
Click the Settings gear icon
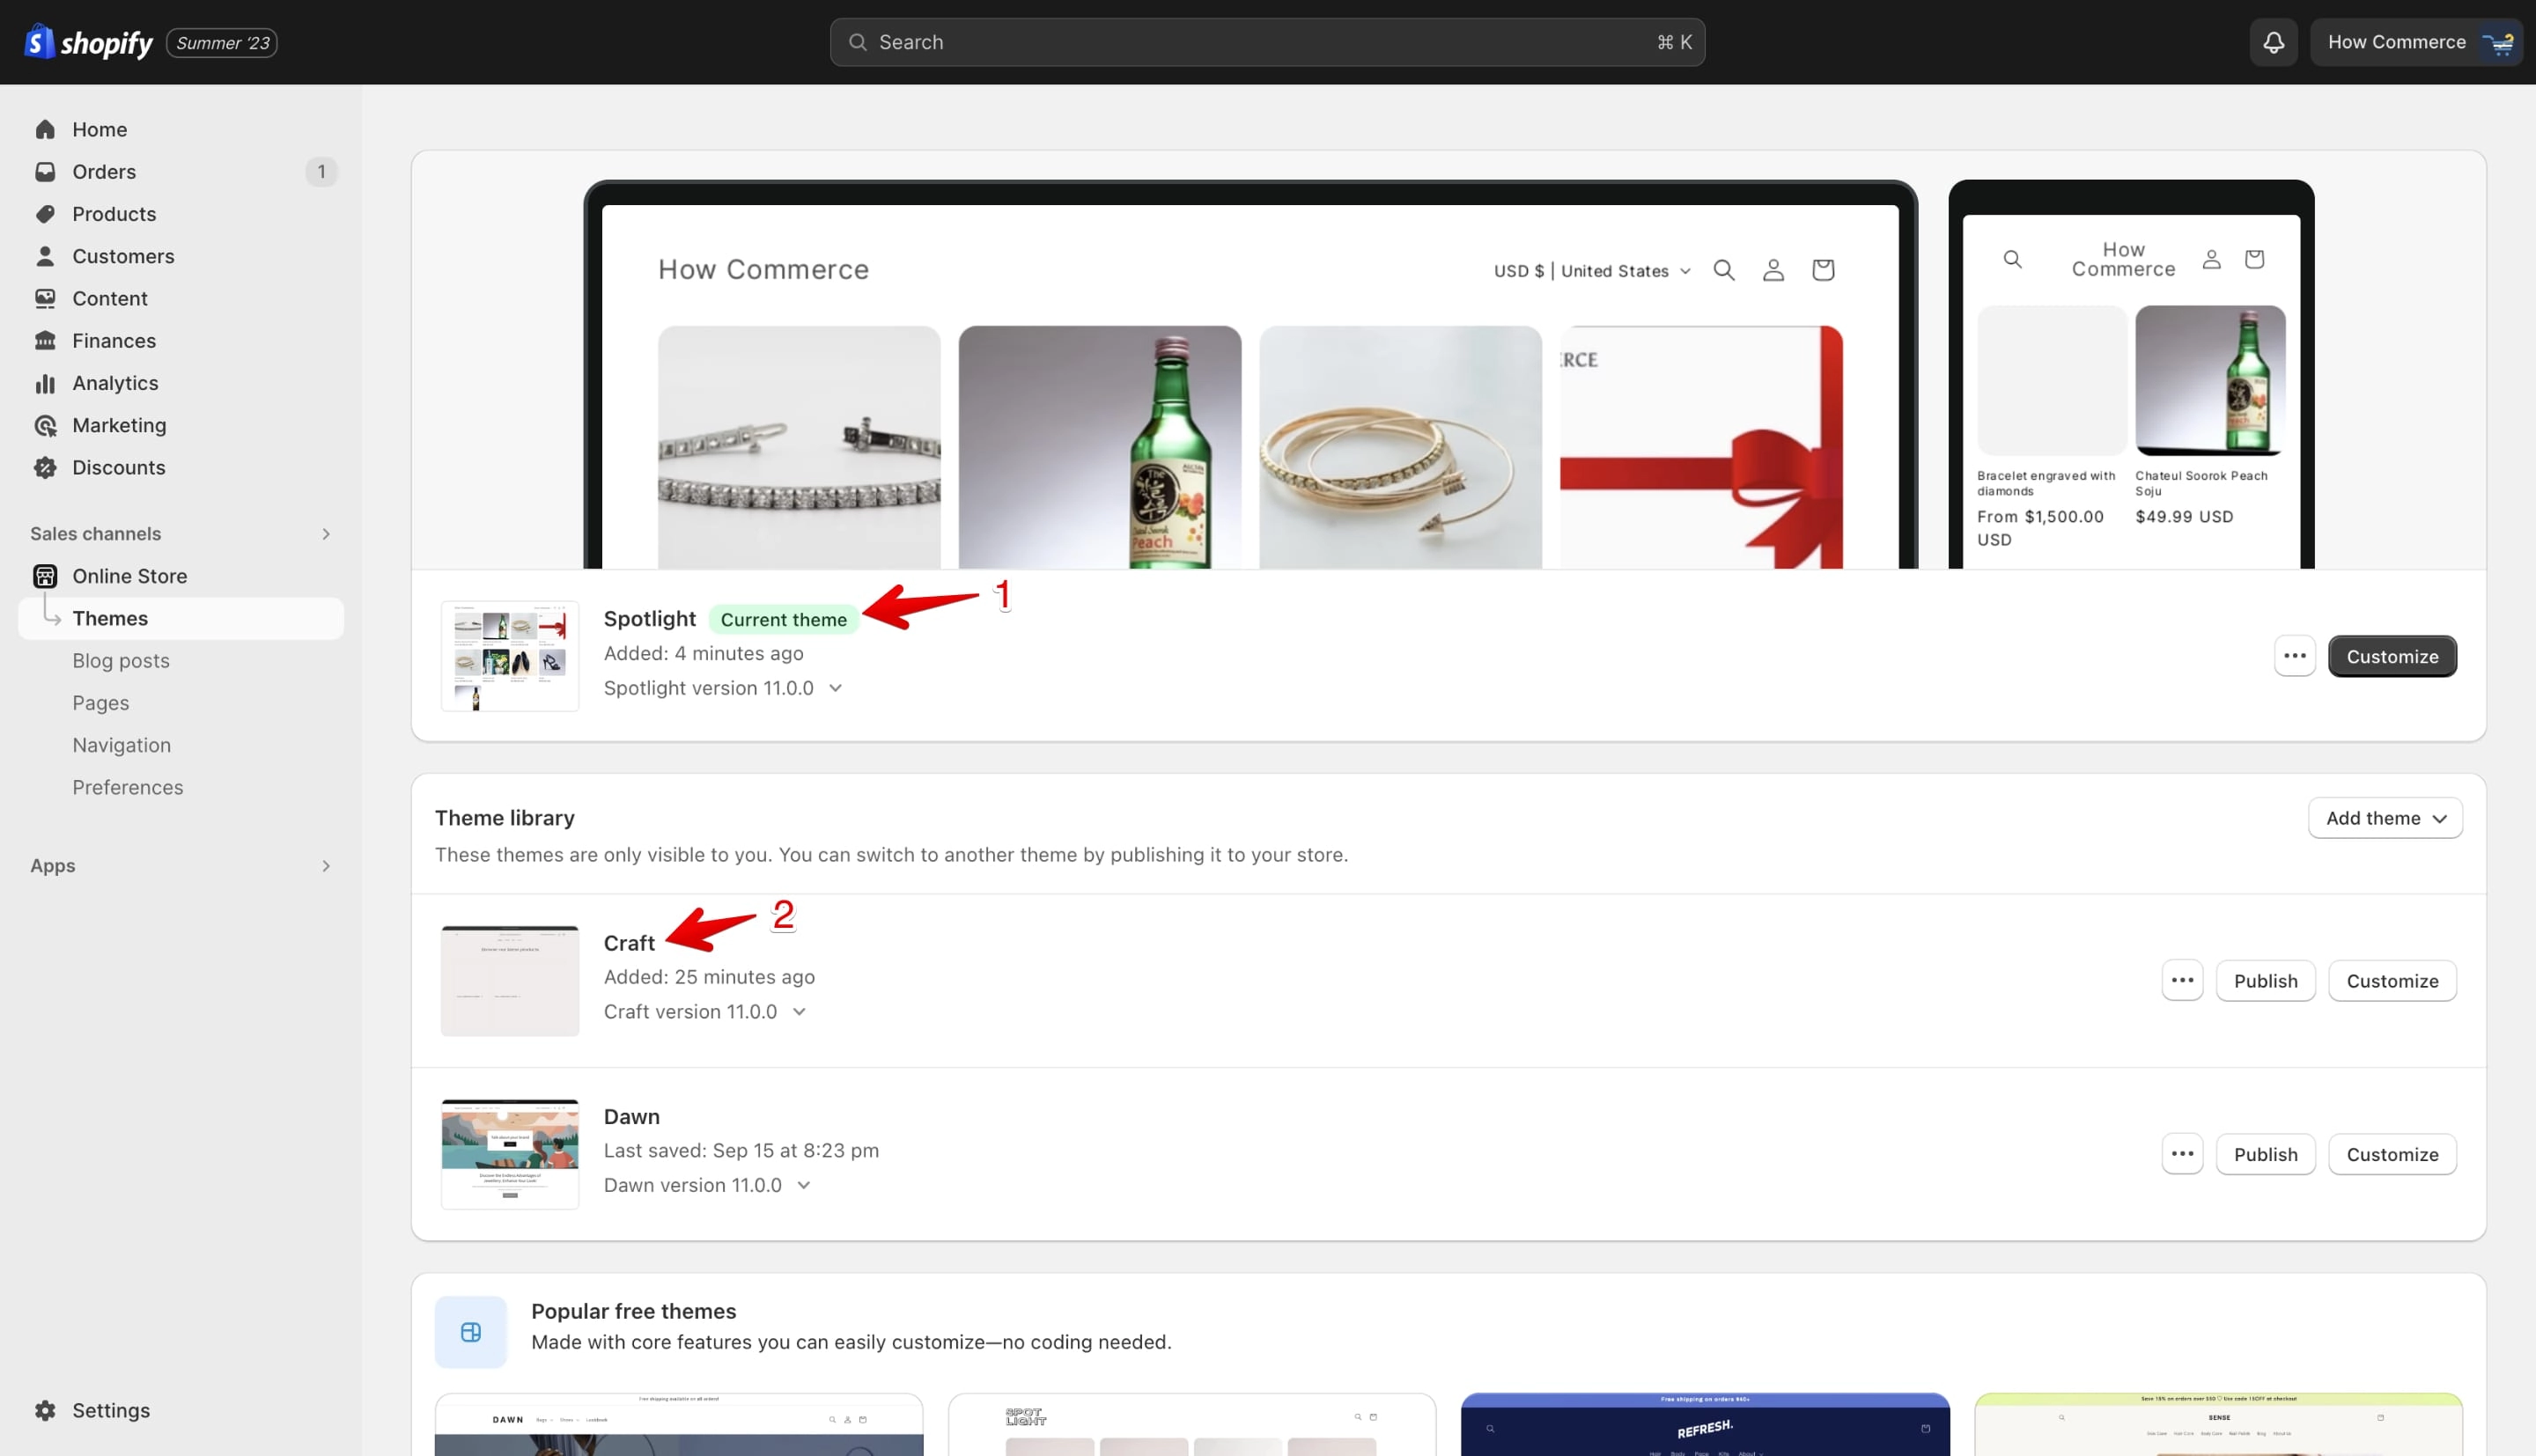point(45,1410)
